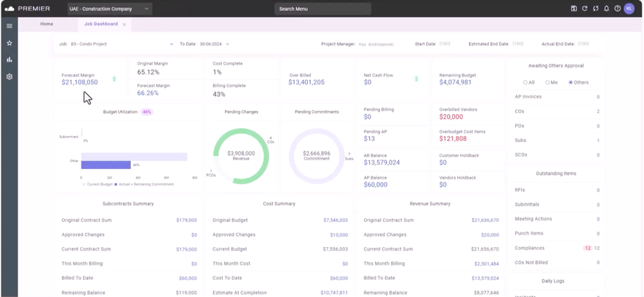Expand the UAE - Construction Company dropdown
Screen dimensions: 644x297
point(109,9)
